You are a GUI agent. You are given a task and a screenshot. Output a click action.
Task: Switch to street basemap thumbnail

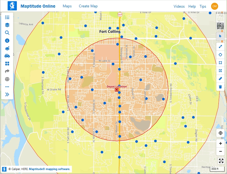point(220,18)
